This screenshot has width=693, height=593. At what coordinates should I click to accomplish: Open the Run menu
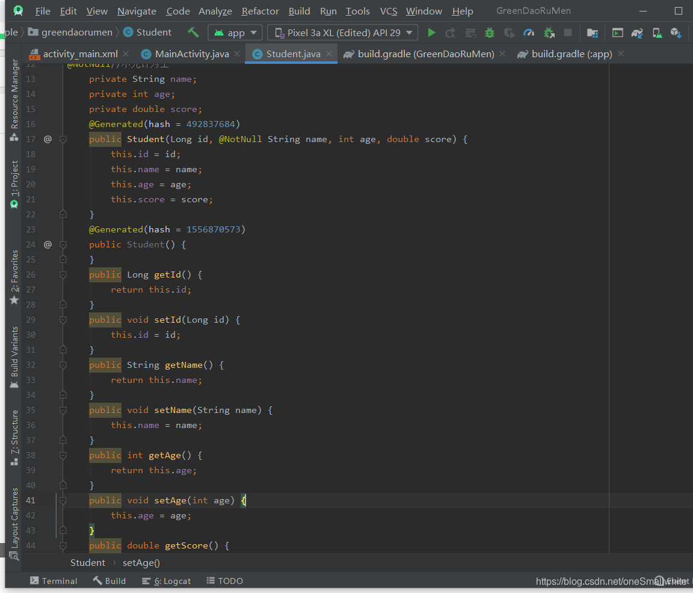coord(328,11)
